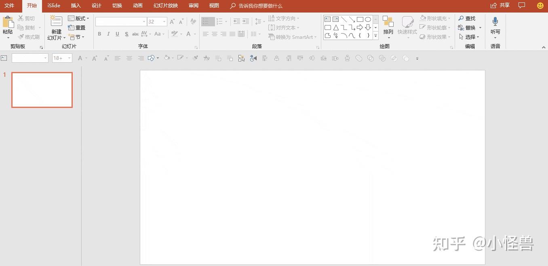The height and width of the screenshot is (266, 548).
Task: Switch to the 插入 ribbon tab
Action: tap(76, 6)
